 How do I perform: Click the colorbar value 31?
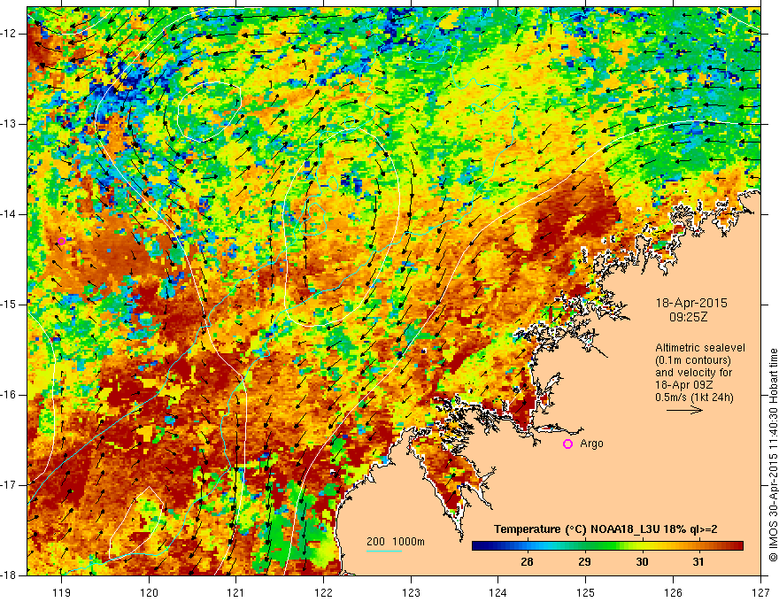(x=698, y=562)
